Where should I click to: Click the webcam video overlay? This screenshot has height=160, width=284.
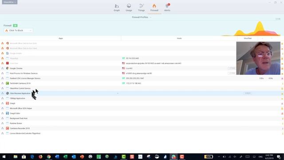tap(258, 58)
